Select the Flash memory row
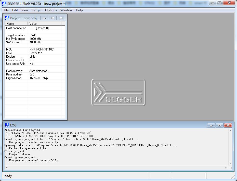 pos(35,71)
